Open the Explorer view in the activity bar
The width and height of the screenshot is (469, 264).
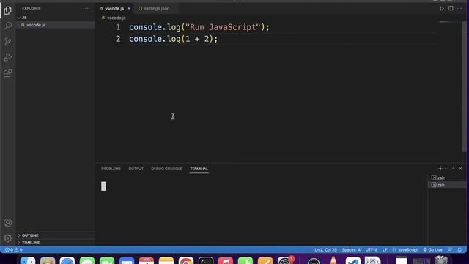pos(8,10)
